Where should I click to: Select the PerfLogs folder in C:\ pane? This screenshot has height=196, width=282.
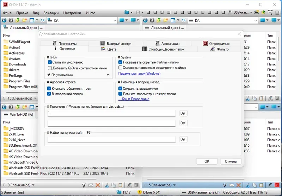click(x=16, y=75)
